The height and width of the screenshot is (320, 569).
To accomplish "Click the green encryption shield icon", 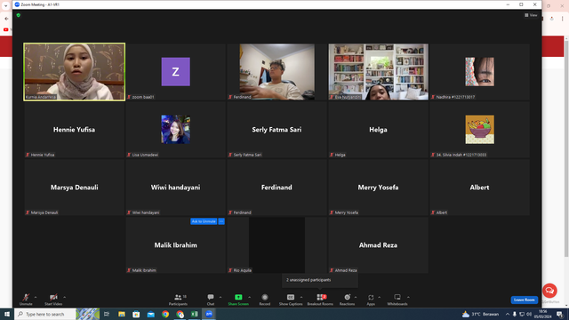I will click(19, 15).
